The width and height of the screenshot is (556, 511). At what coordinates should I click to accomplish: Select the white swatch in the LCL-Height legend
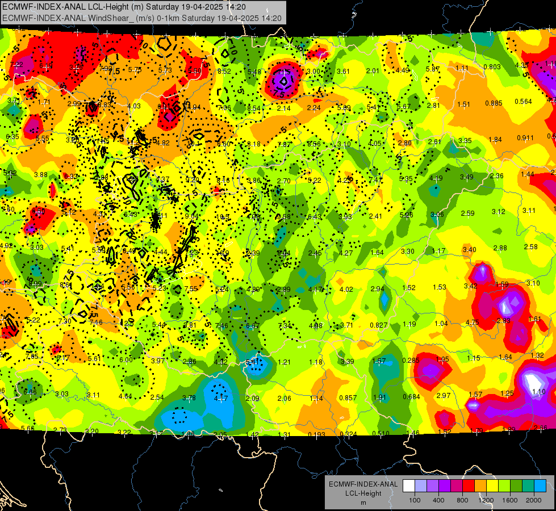[409, 486]
